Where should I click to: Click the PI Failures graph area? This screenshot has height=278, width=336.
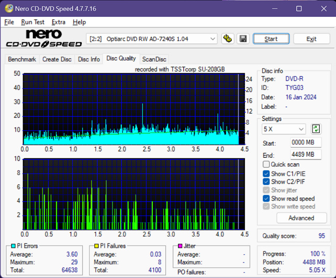coord(134,194)
